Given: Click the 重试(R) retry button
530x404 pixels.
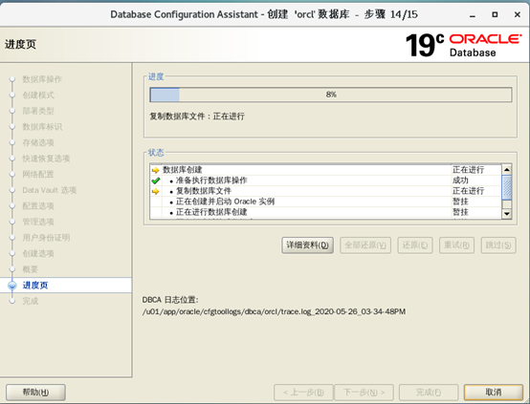Looking at the screenshot, I should [x=456, y=245].
